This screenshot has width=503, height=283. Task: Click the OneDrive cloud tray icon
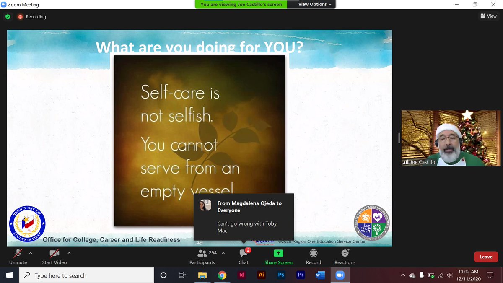click(x=412, y=275)
